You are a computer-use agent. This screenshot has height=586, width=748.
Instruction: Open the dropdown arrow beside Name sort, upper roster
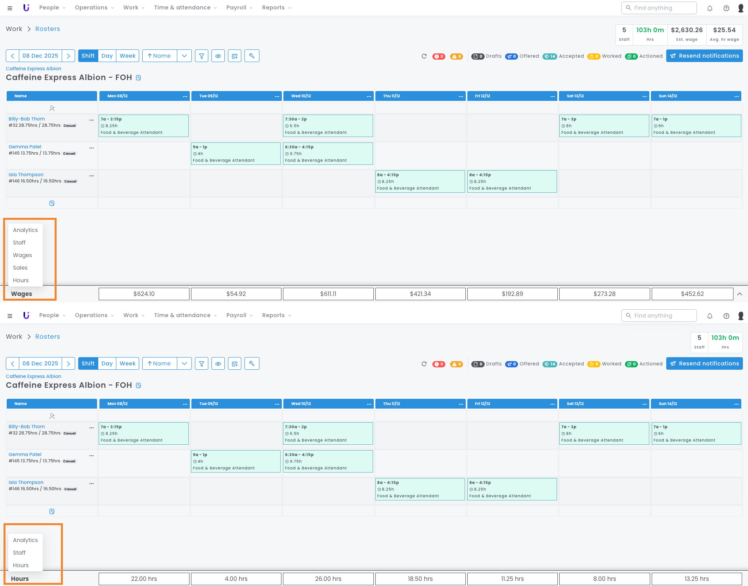[x=184, y=56]
